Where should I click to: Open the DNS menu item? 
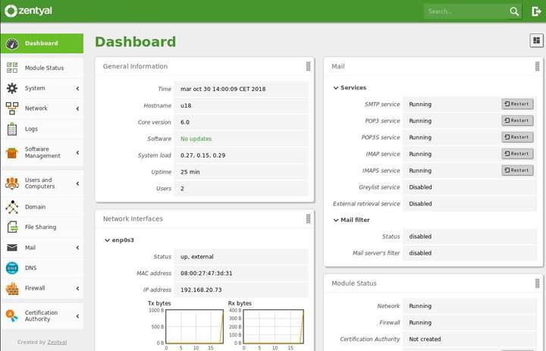tap(42, 268)
